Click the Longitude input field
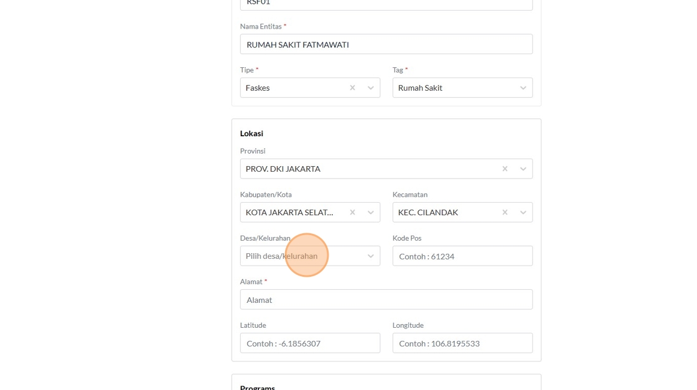The image size is (697, 390). click(462, 343)
